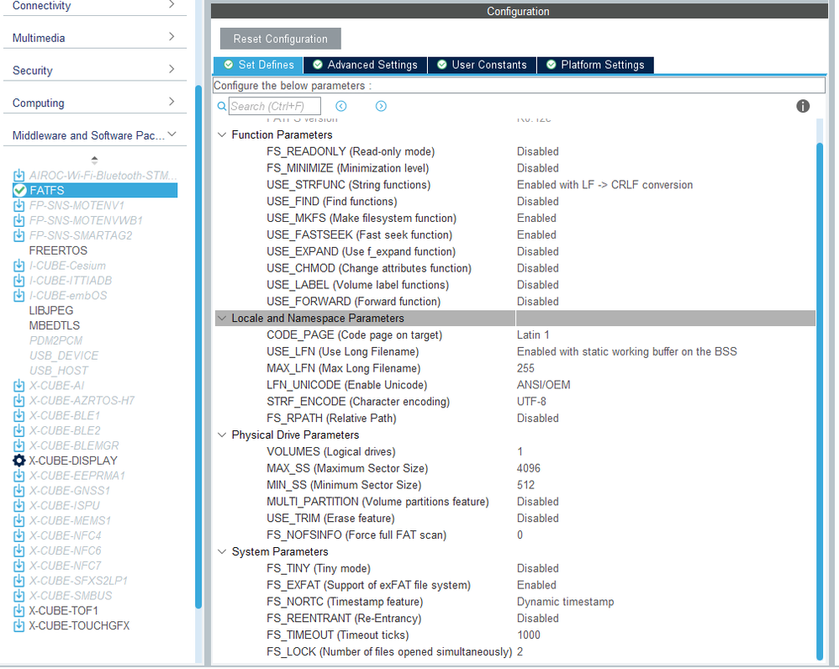The height and width of the screenshot is (669, 839).
Task: Click download icon next to AIROC-Wi-Fi-Bluetooth-STM
Action: click(18, 176)
